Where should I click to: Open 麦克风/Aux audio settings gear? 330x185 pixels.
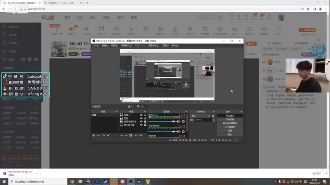[183, 121]
